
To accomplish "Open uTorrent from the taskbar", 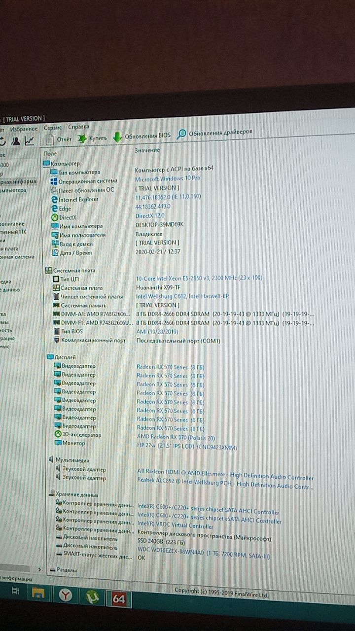I will (92, 598).
